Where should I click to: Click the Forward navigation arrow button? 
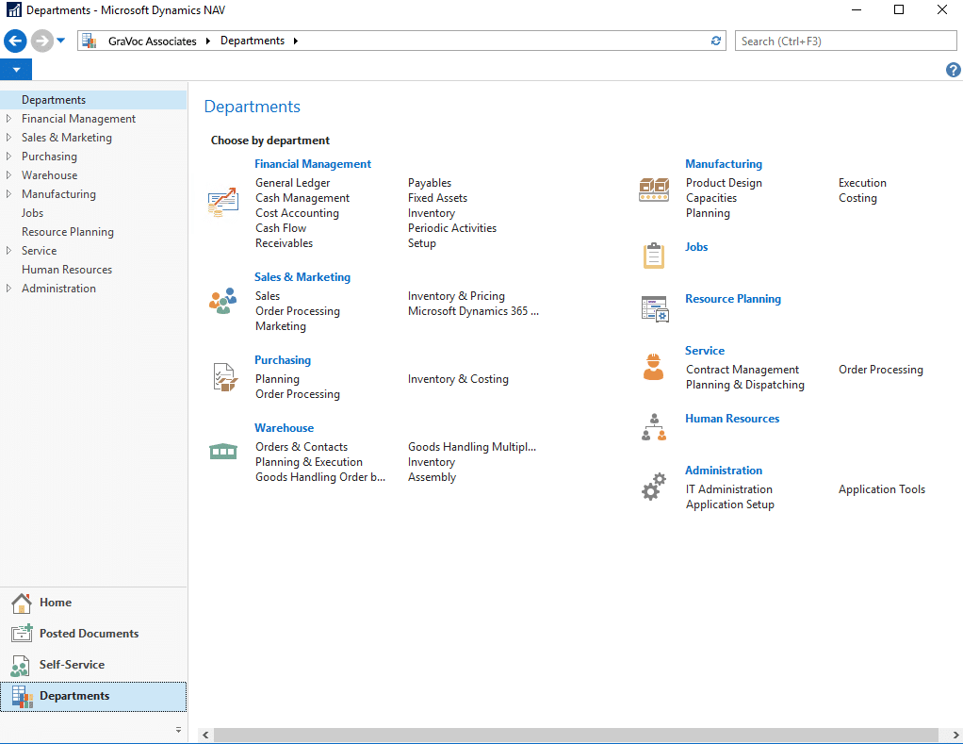pos(41,41)
